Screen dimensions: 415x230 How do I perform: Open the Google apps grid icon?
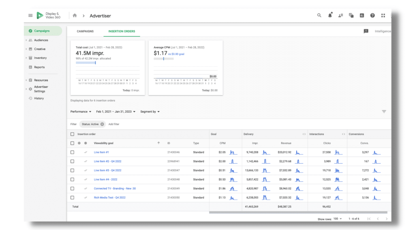383,15
